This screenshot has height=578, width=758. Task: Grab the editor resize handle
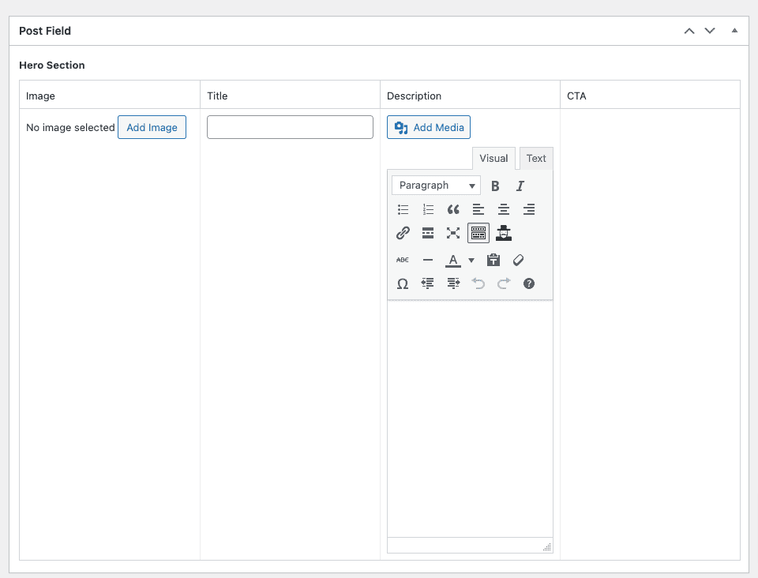(546, 546)
